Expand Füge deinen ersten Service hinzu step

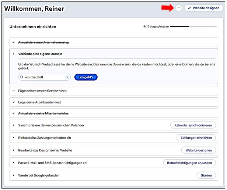42,91
